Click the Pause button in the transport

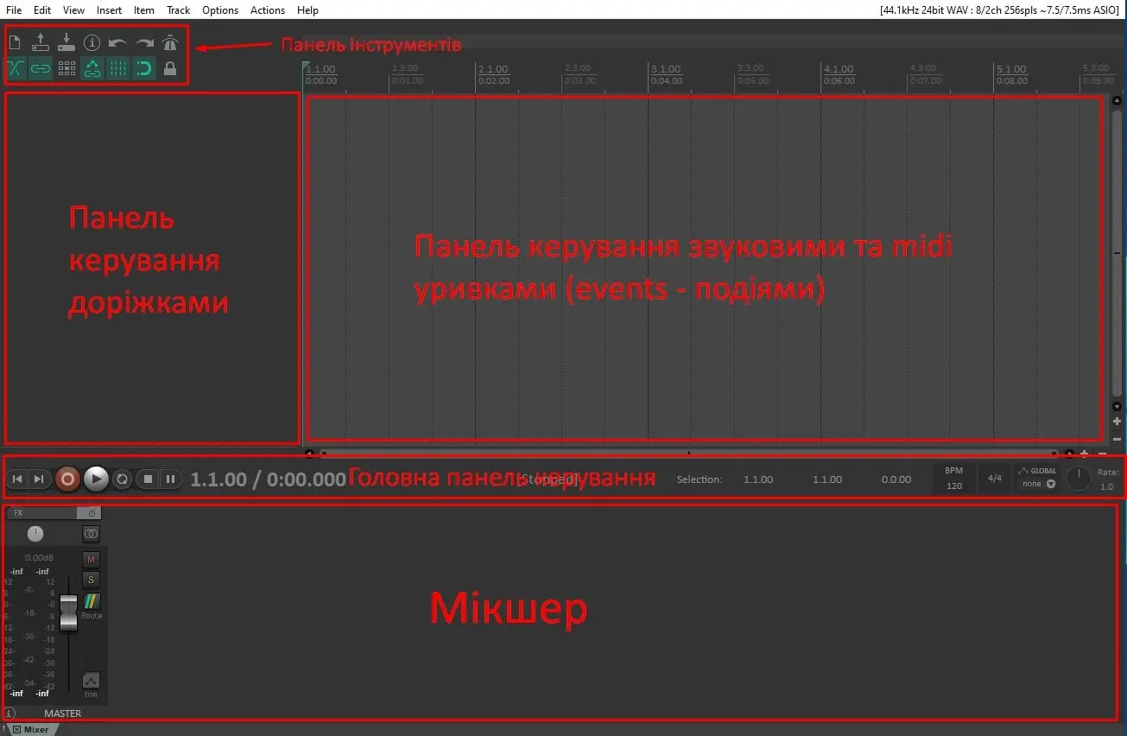171,479
